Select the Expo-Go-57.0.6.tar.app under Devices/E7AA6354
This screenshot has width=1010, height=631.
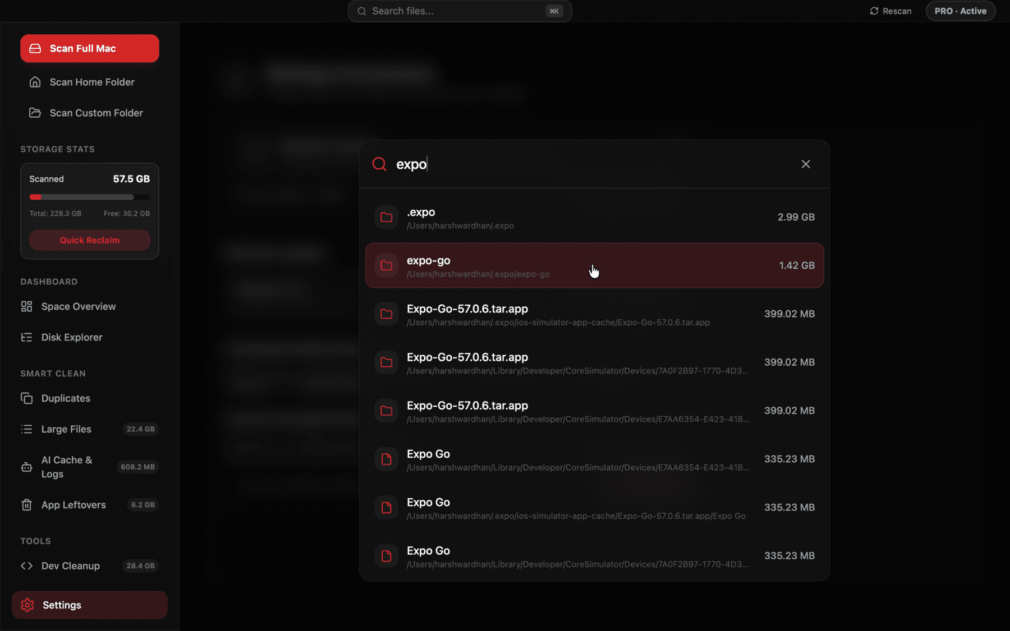(467, 406)
